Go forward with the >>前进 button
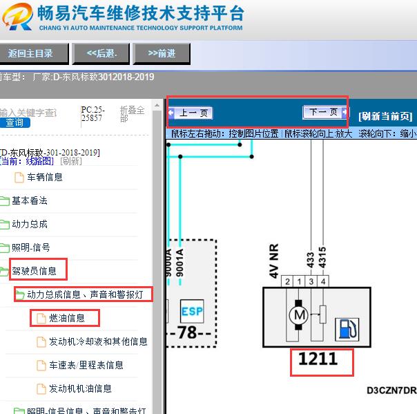 click(162, 53)
